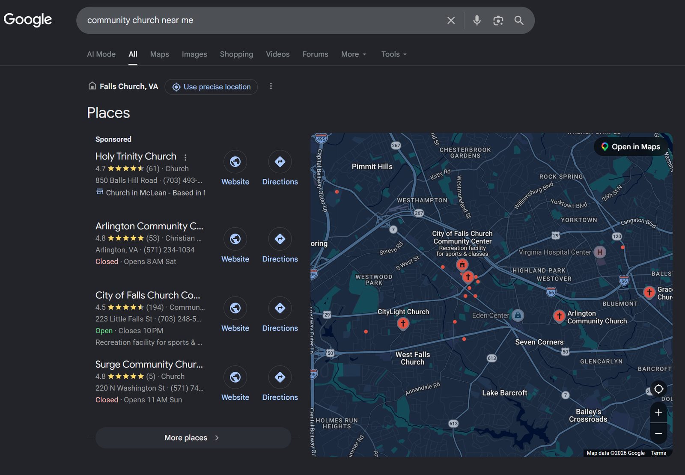Click '850 Balls Hill Road' address text
The width and height of the screenshot is (685, 475).
(126, 181)
